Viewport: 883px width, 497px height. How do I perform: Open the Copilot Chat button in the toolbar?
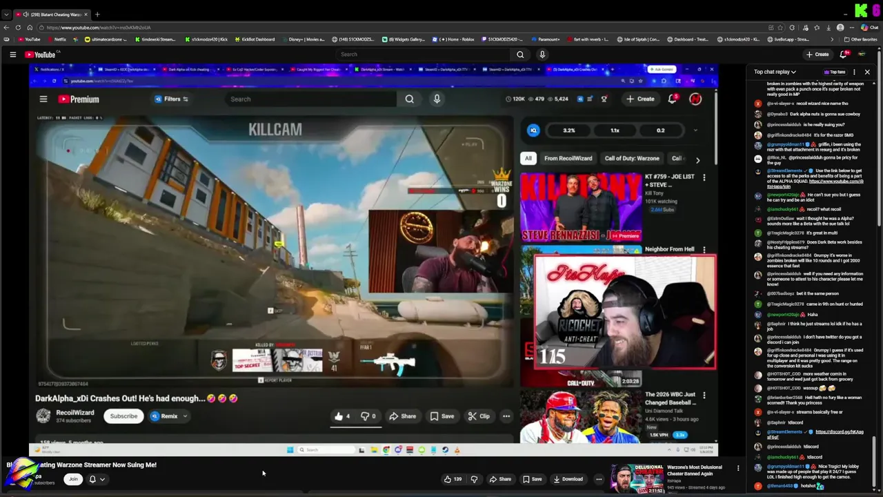[869, 28]
